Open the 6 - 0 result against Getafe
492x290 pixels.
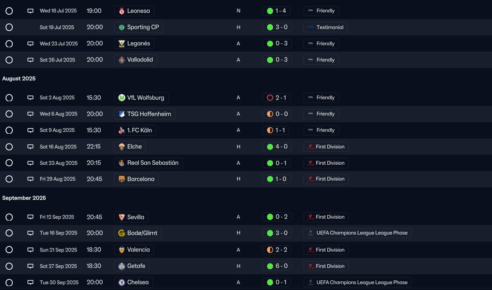tap(277, 266)
